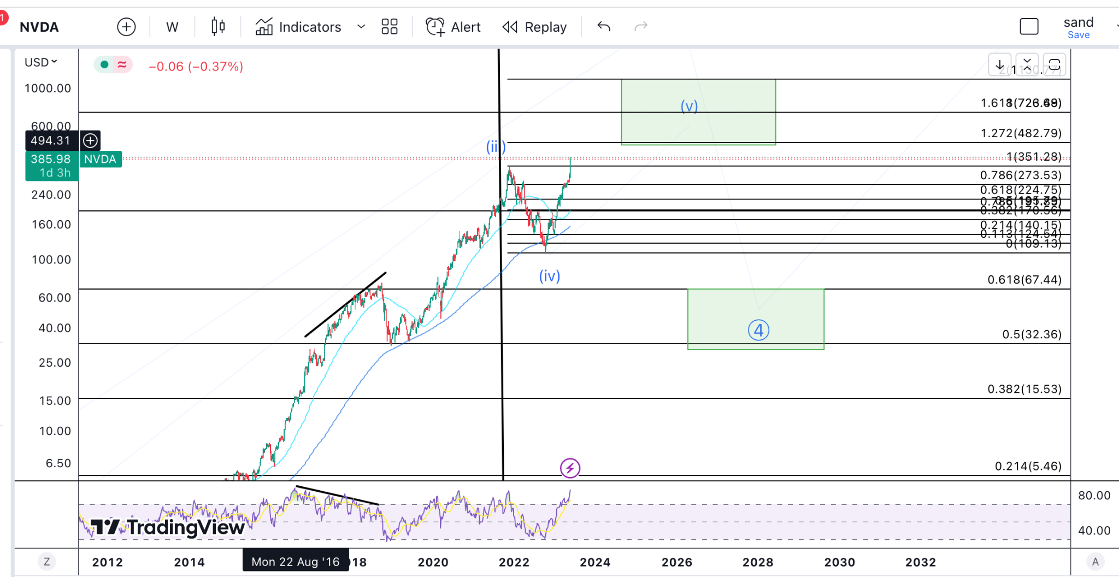This screenshot has height=577, width=1119.
Task: Click 1000.00 on the price scale
Action: [x=48, y=89]
